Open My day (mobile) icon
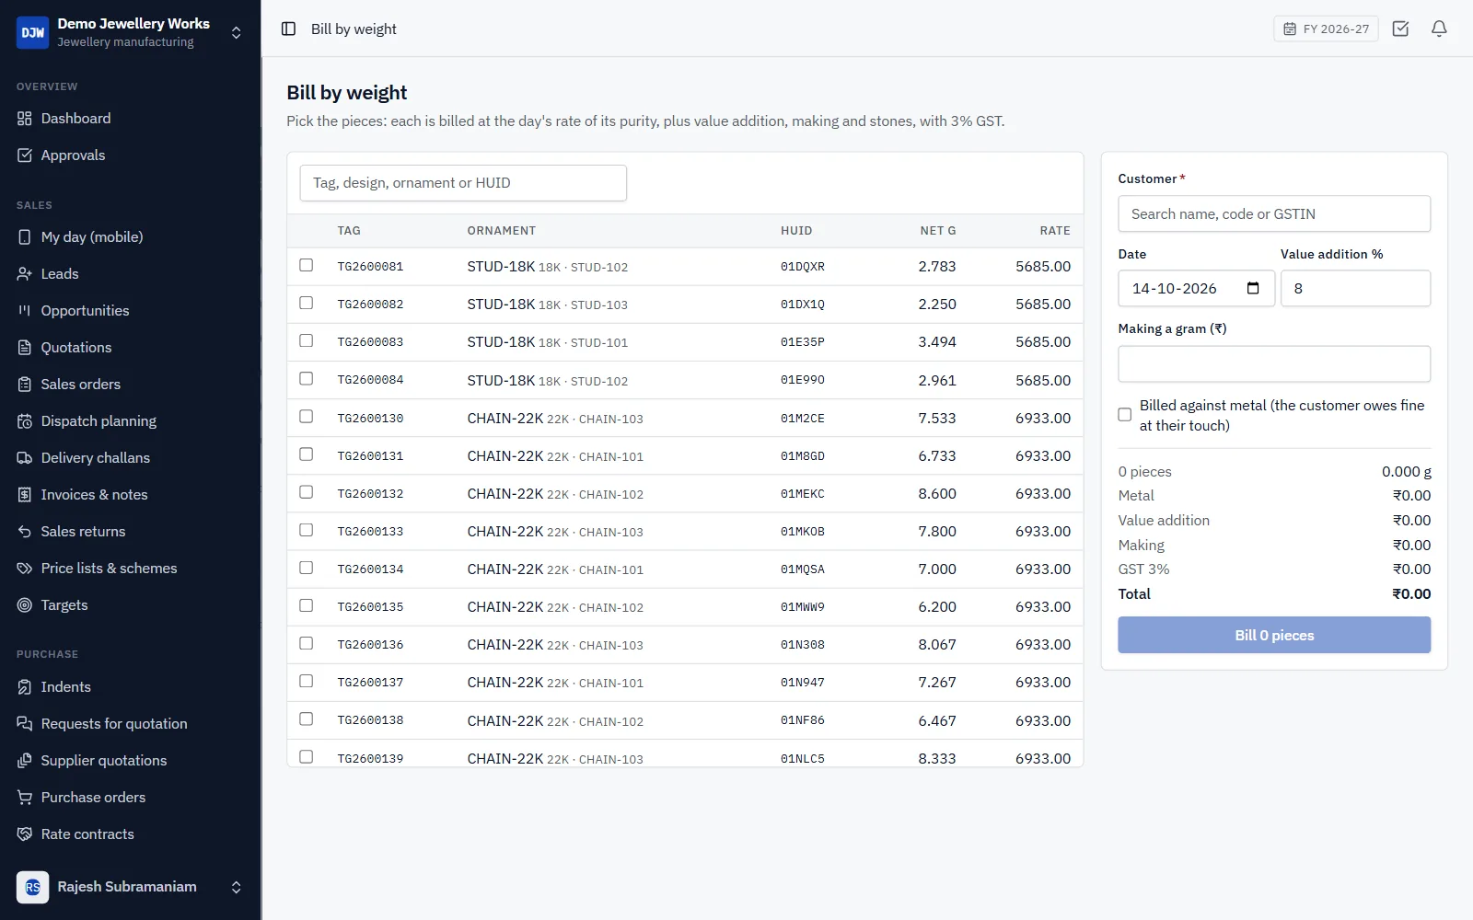Screen dimensions: 1473x920 [x=25, y=237]
